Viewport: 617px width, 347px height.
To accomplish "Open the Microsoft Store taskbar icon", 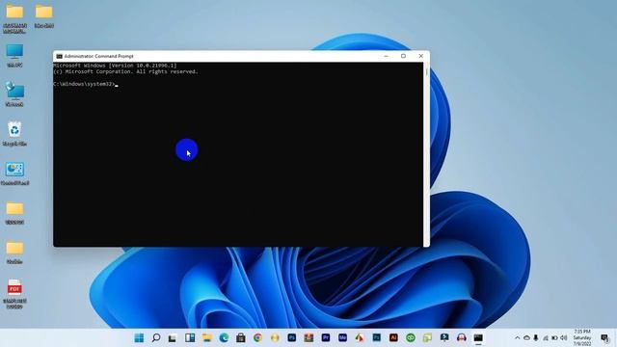I will pos(241,337).
